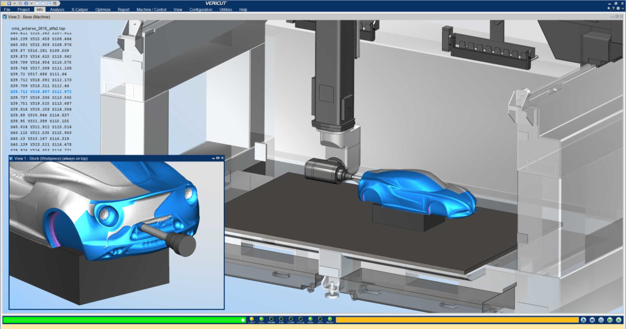
Task: Maximize the View 1 Stock Workpiece window
Action: click(x=218, y=158)
